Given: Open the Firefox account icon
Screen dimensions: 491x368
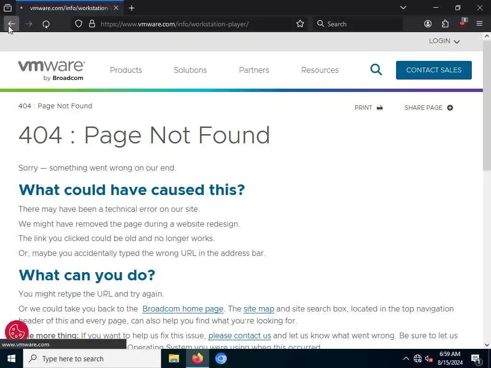Looking at the screenshot, I should click(428, 24).
